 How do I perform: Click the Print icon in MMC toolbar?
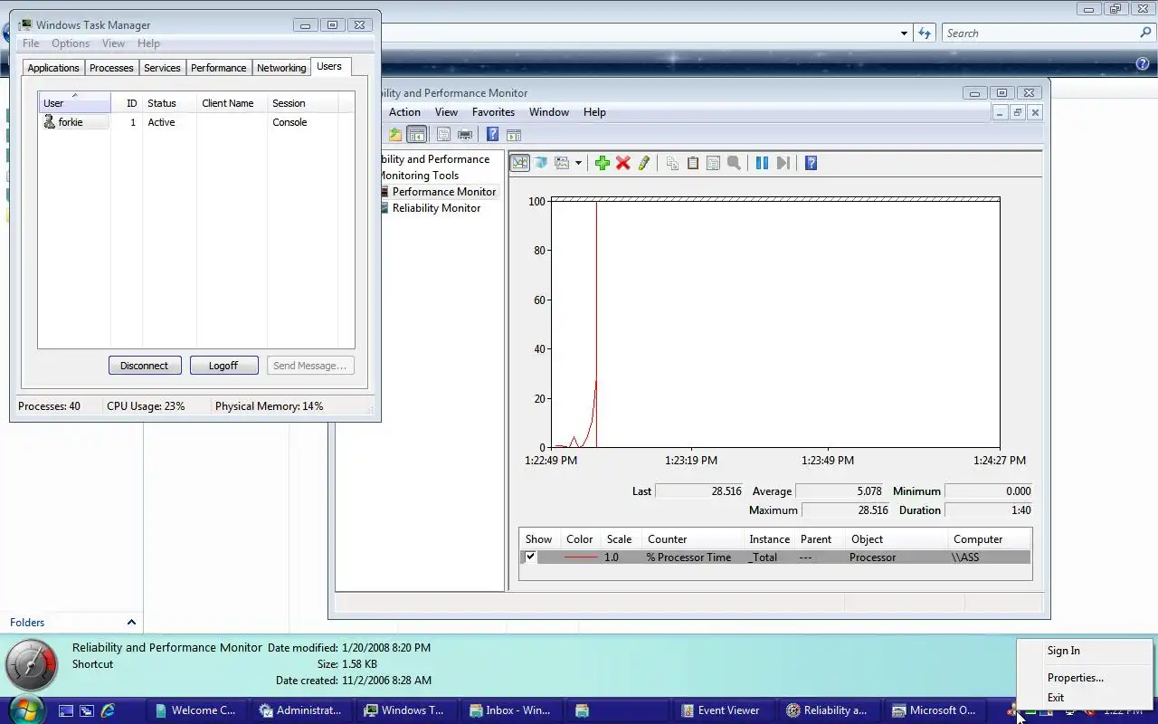tap(465, 135)
